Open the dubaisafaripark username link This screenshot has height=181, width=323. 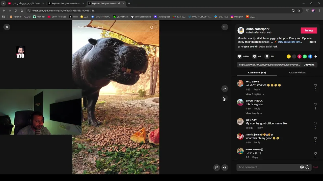coord(258,29)
